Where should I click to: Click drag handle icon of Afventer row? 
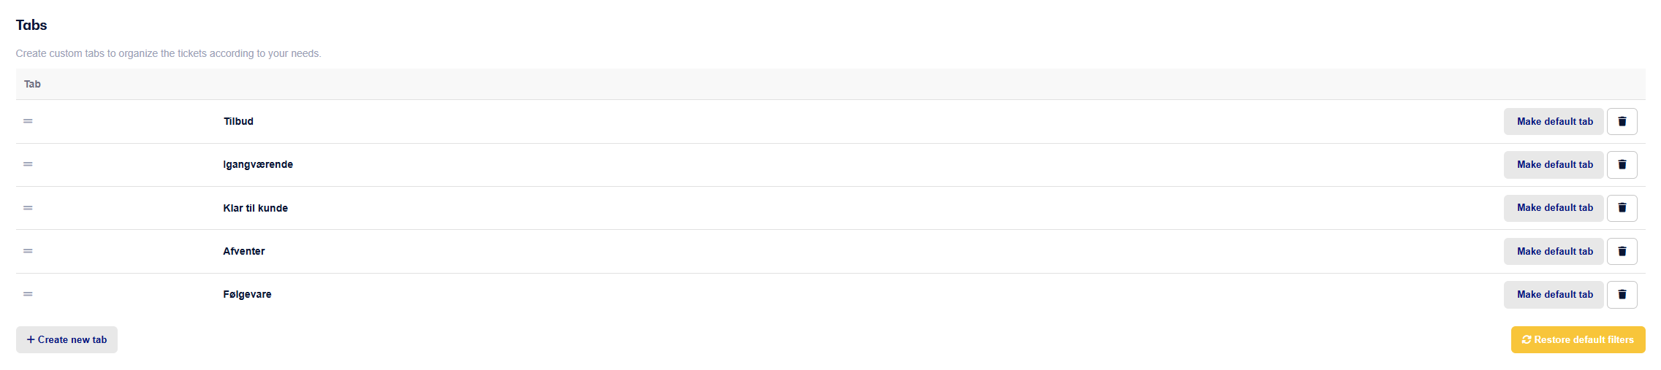point(28,251)
